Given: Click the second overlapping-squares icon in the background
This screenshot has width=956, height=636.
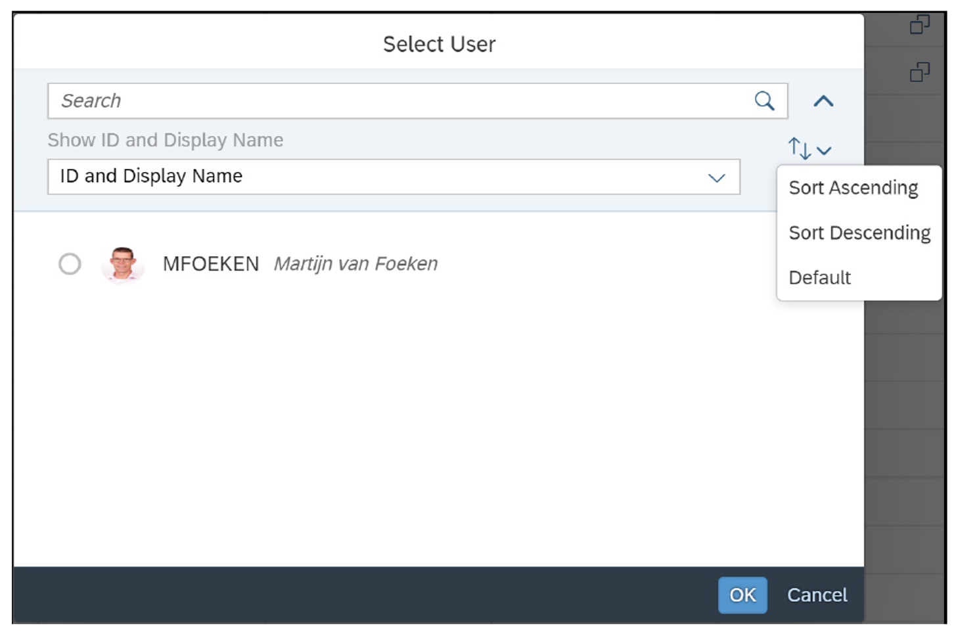Looking at the screenshot, I should (921, 70).
